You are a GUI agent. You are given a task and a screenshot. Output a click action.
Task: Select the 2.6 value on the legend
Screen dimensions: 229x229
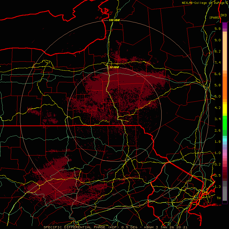pos(218,131)
